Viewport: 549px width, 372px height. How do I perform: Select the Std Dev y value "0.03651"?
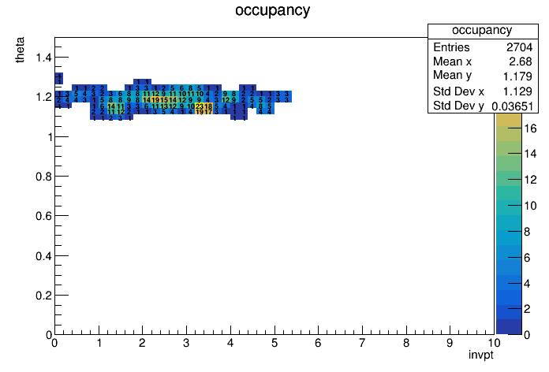[x=512, y=106]
